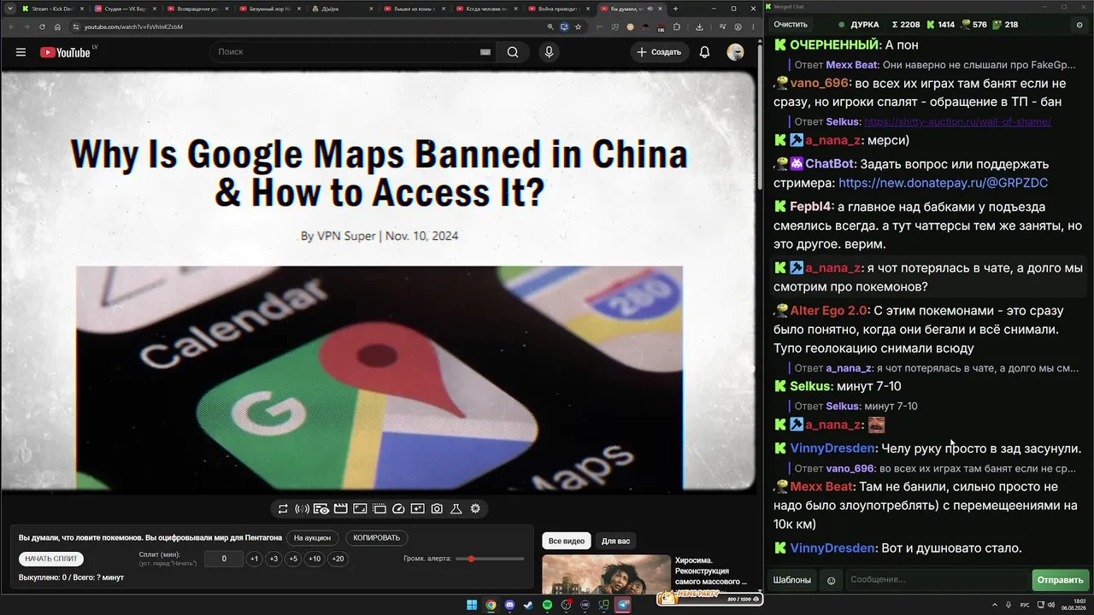The image size is (1094, 615).
Task: Switch to the Война приводит tab
Action: [560, 9]
